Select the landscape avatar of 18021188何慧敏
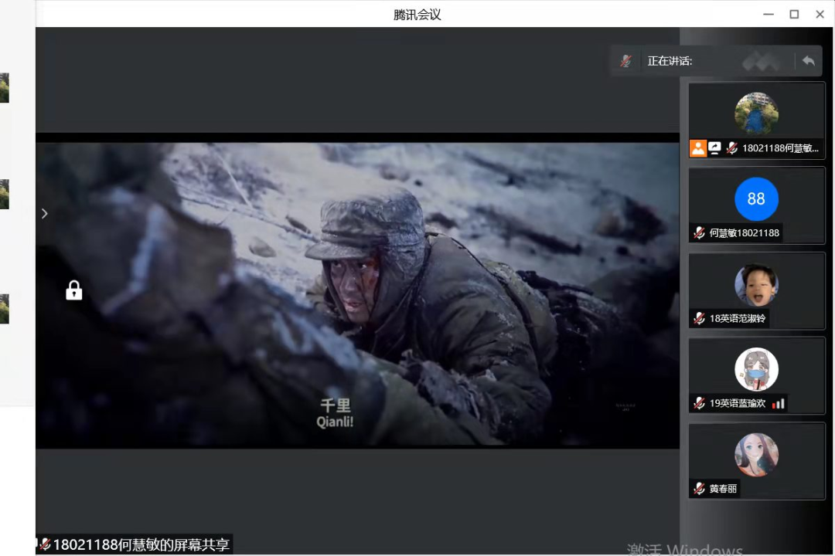The image size is (835, 556). [x=756, y=114]
